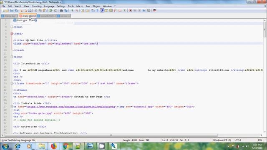Toggle the highlighted indent guide button
Screen dimensions: 267x150
(102, 10)
